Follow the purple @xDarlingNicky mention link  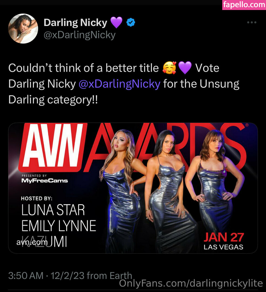point(119,84)
